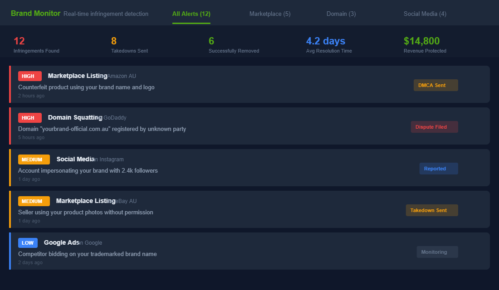Select the MEDIUM badge on Social Media alert
This screenshot has height=290, width=499.
tap(34, 159)
